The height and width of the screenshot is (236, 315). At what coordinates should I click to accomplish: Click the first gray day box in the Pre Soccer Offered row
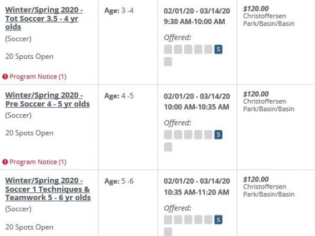coord(168,135)
